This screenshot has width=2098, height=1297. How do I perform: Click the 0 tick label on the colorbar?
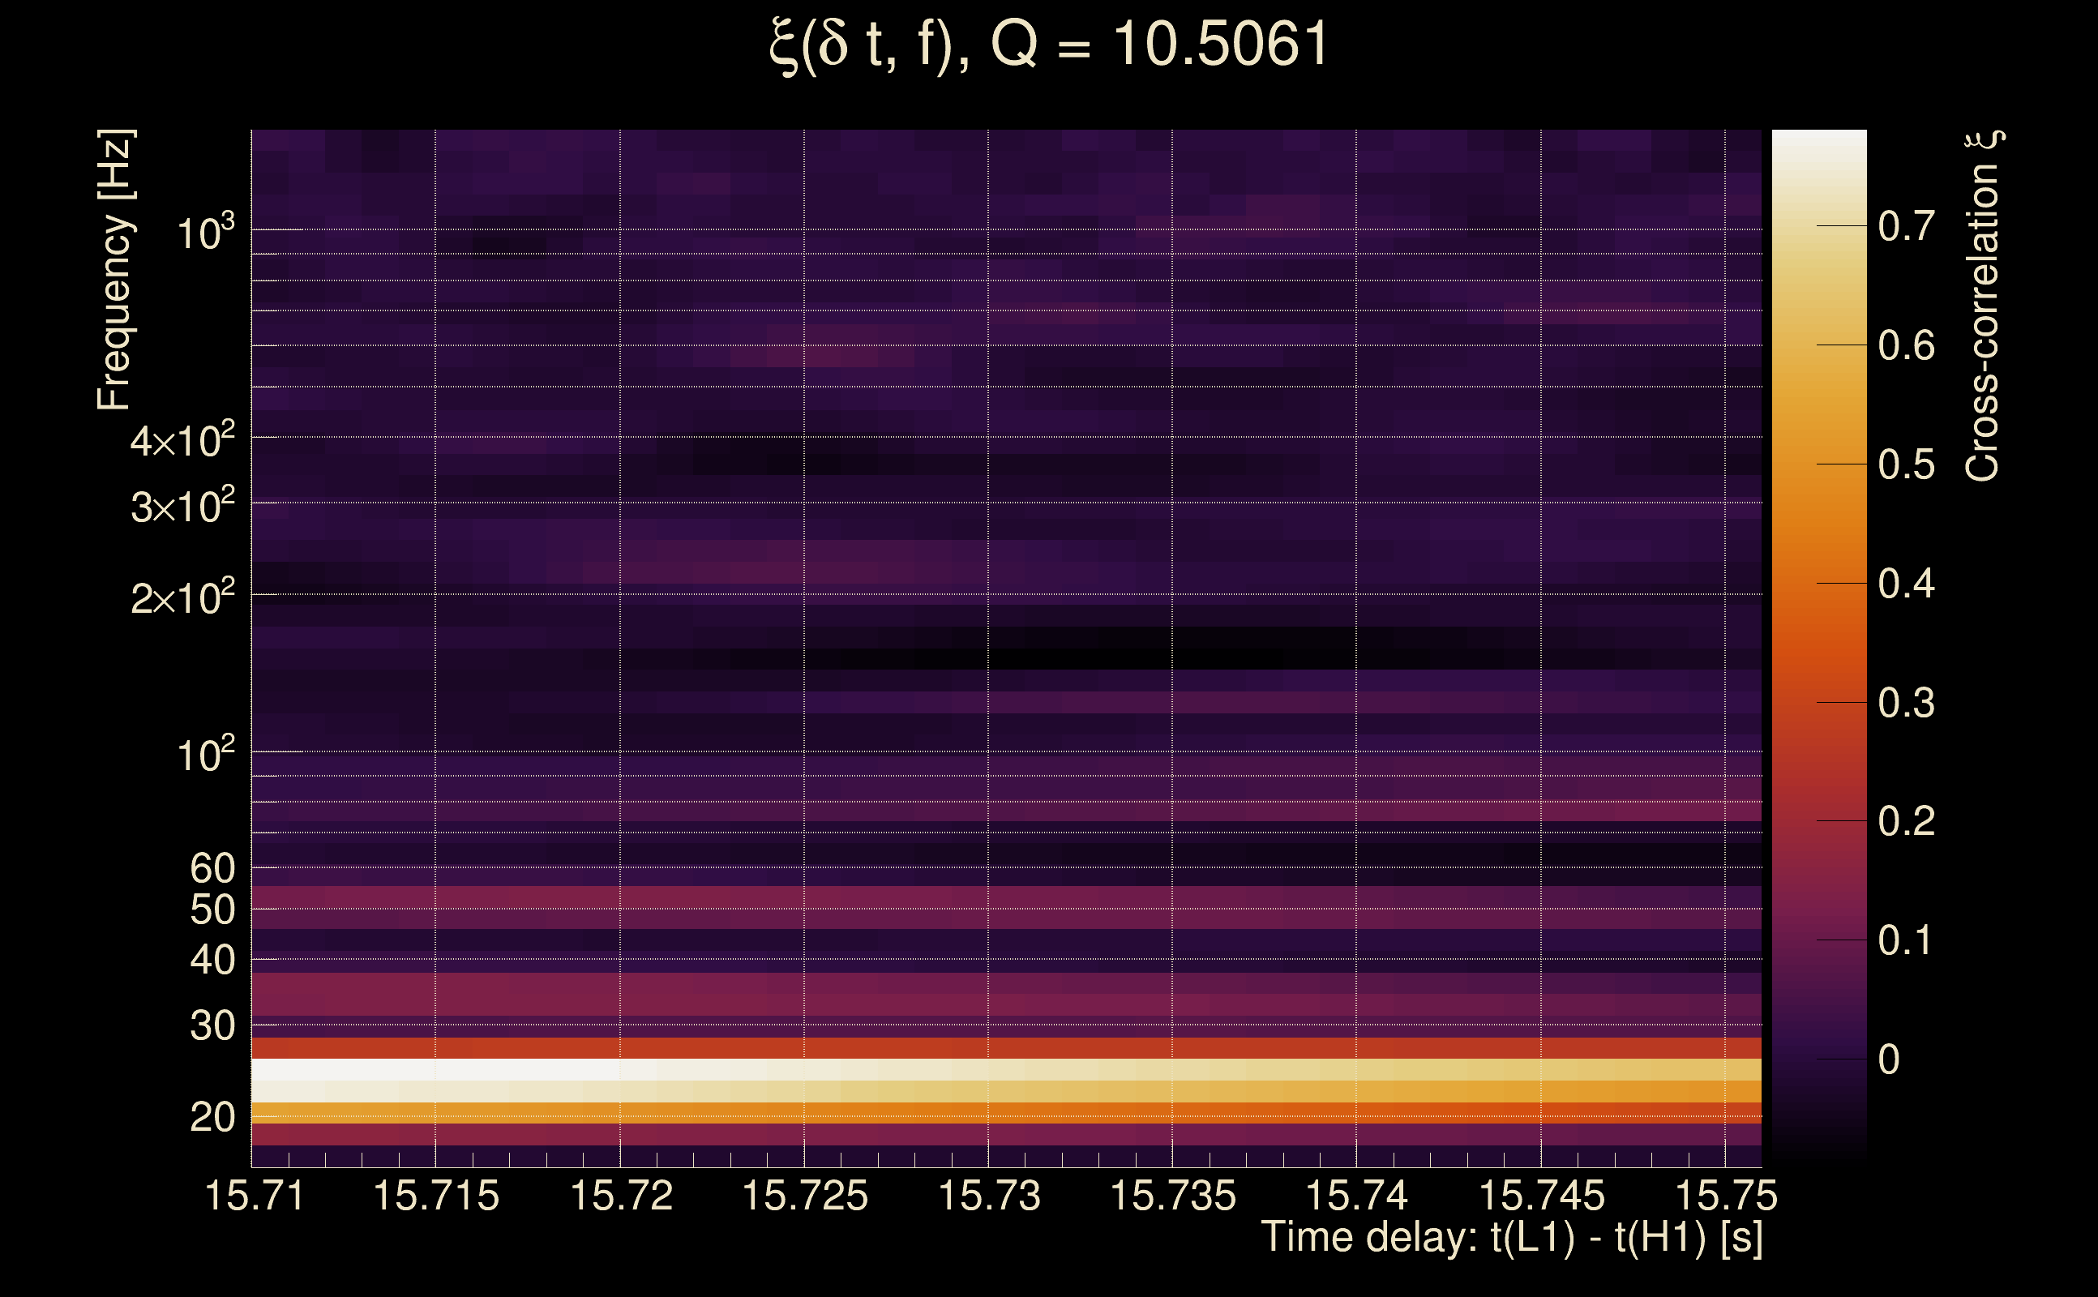pos(1889,1060)
